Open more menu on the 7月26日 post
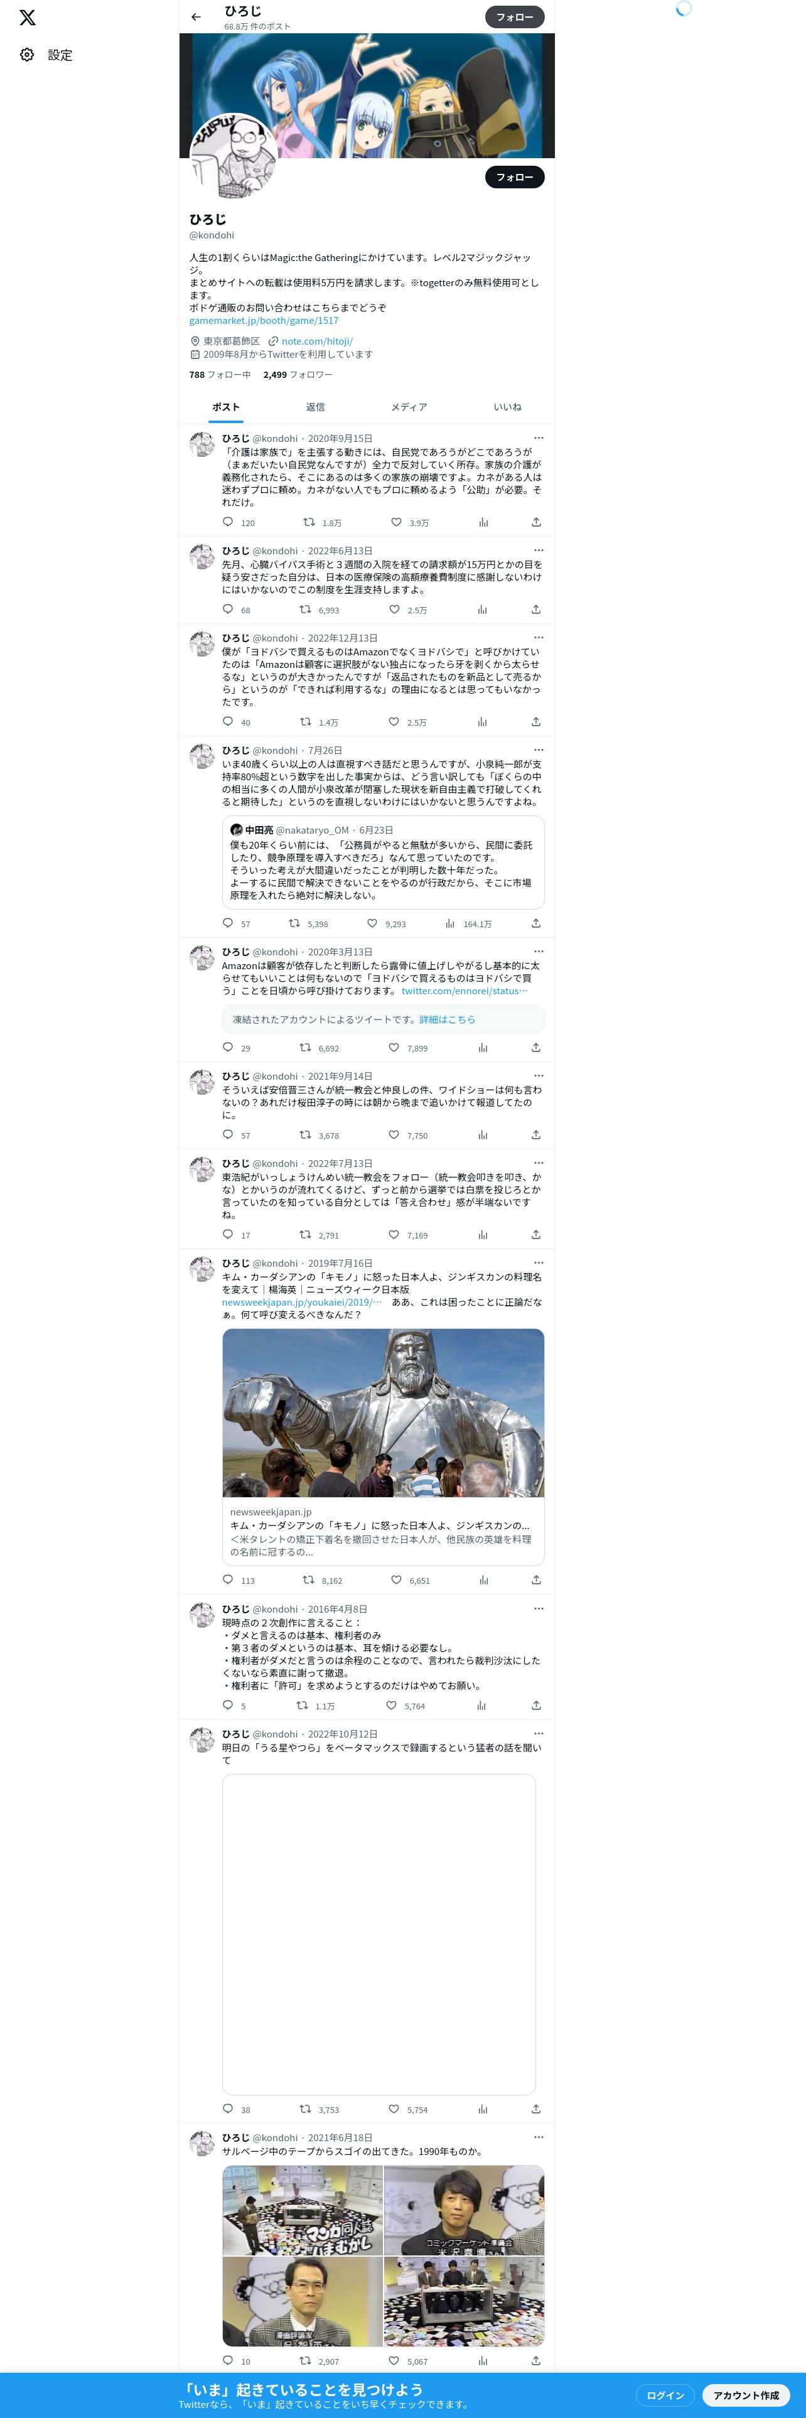806x2418 pixels. [539, 750]
